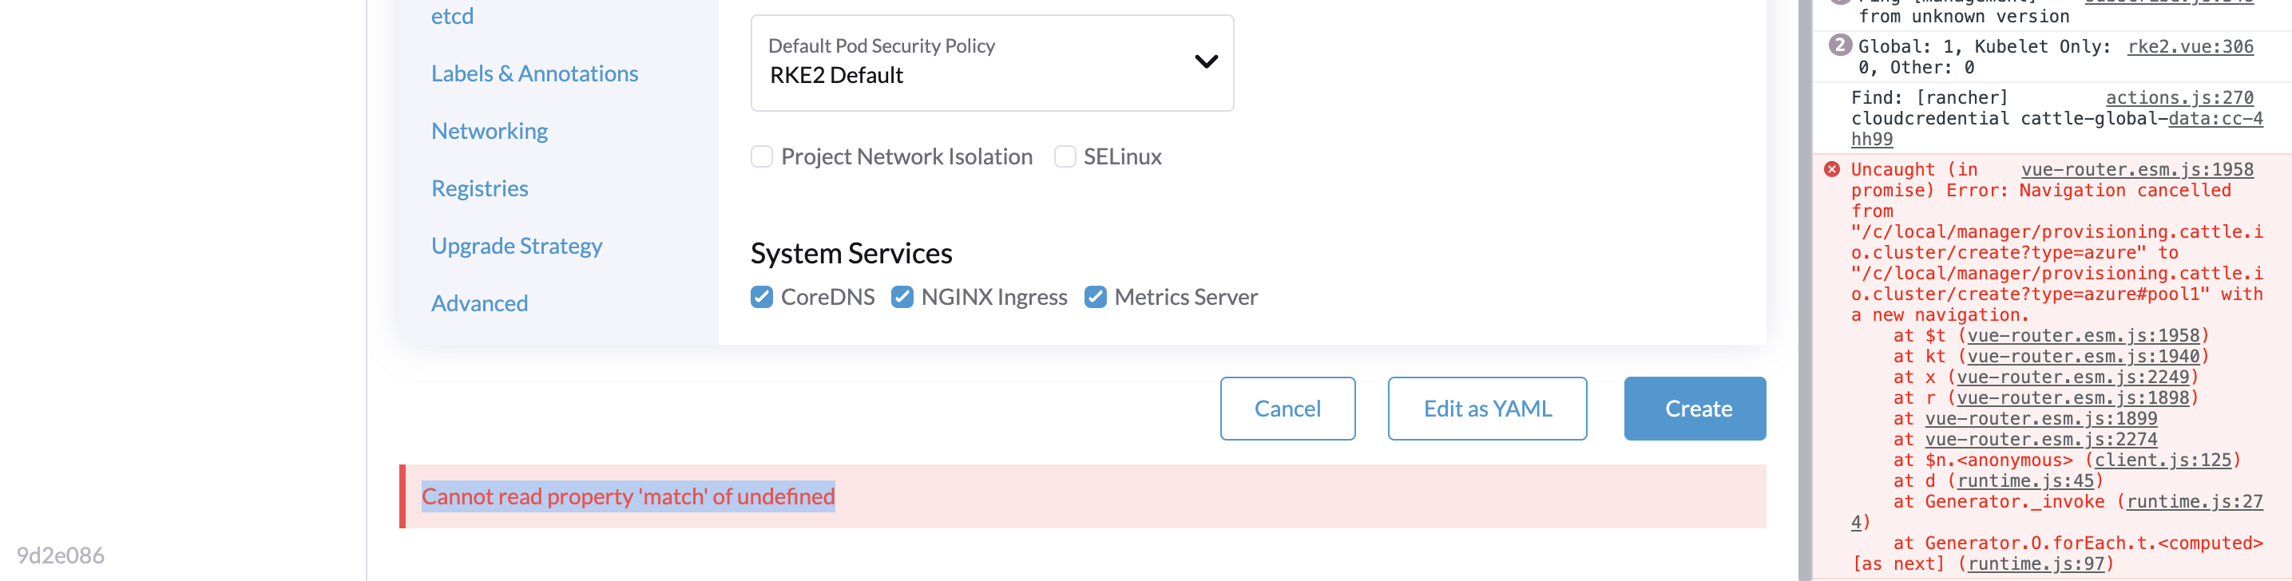Click the Cancel button
This screenshot has height=581, width=2292.
click(1287, 409)
